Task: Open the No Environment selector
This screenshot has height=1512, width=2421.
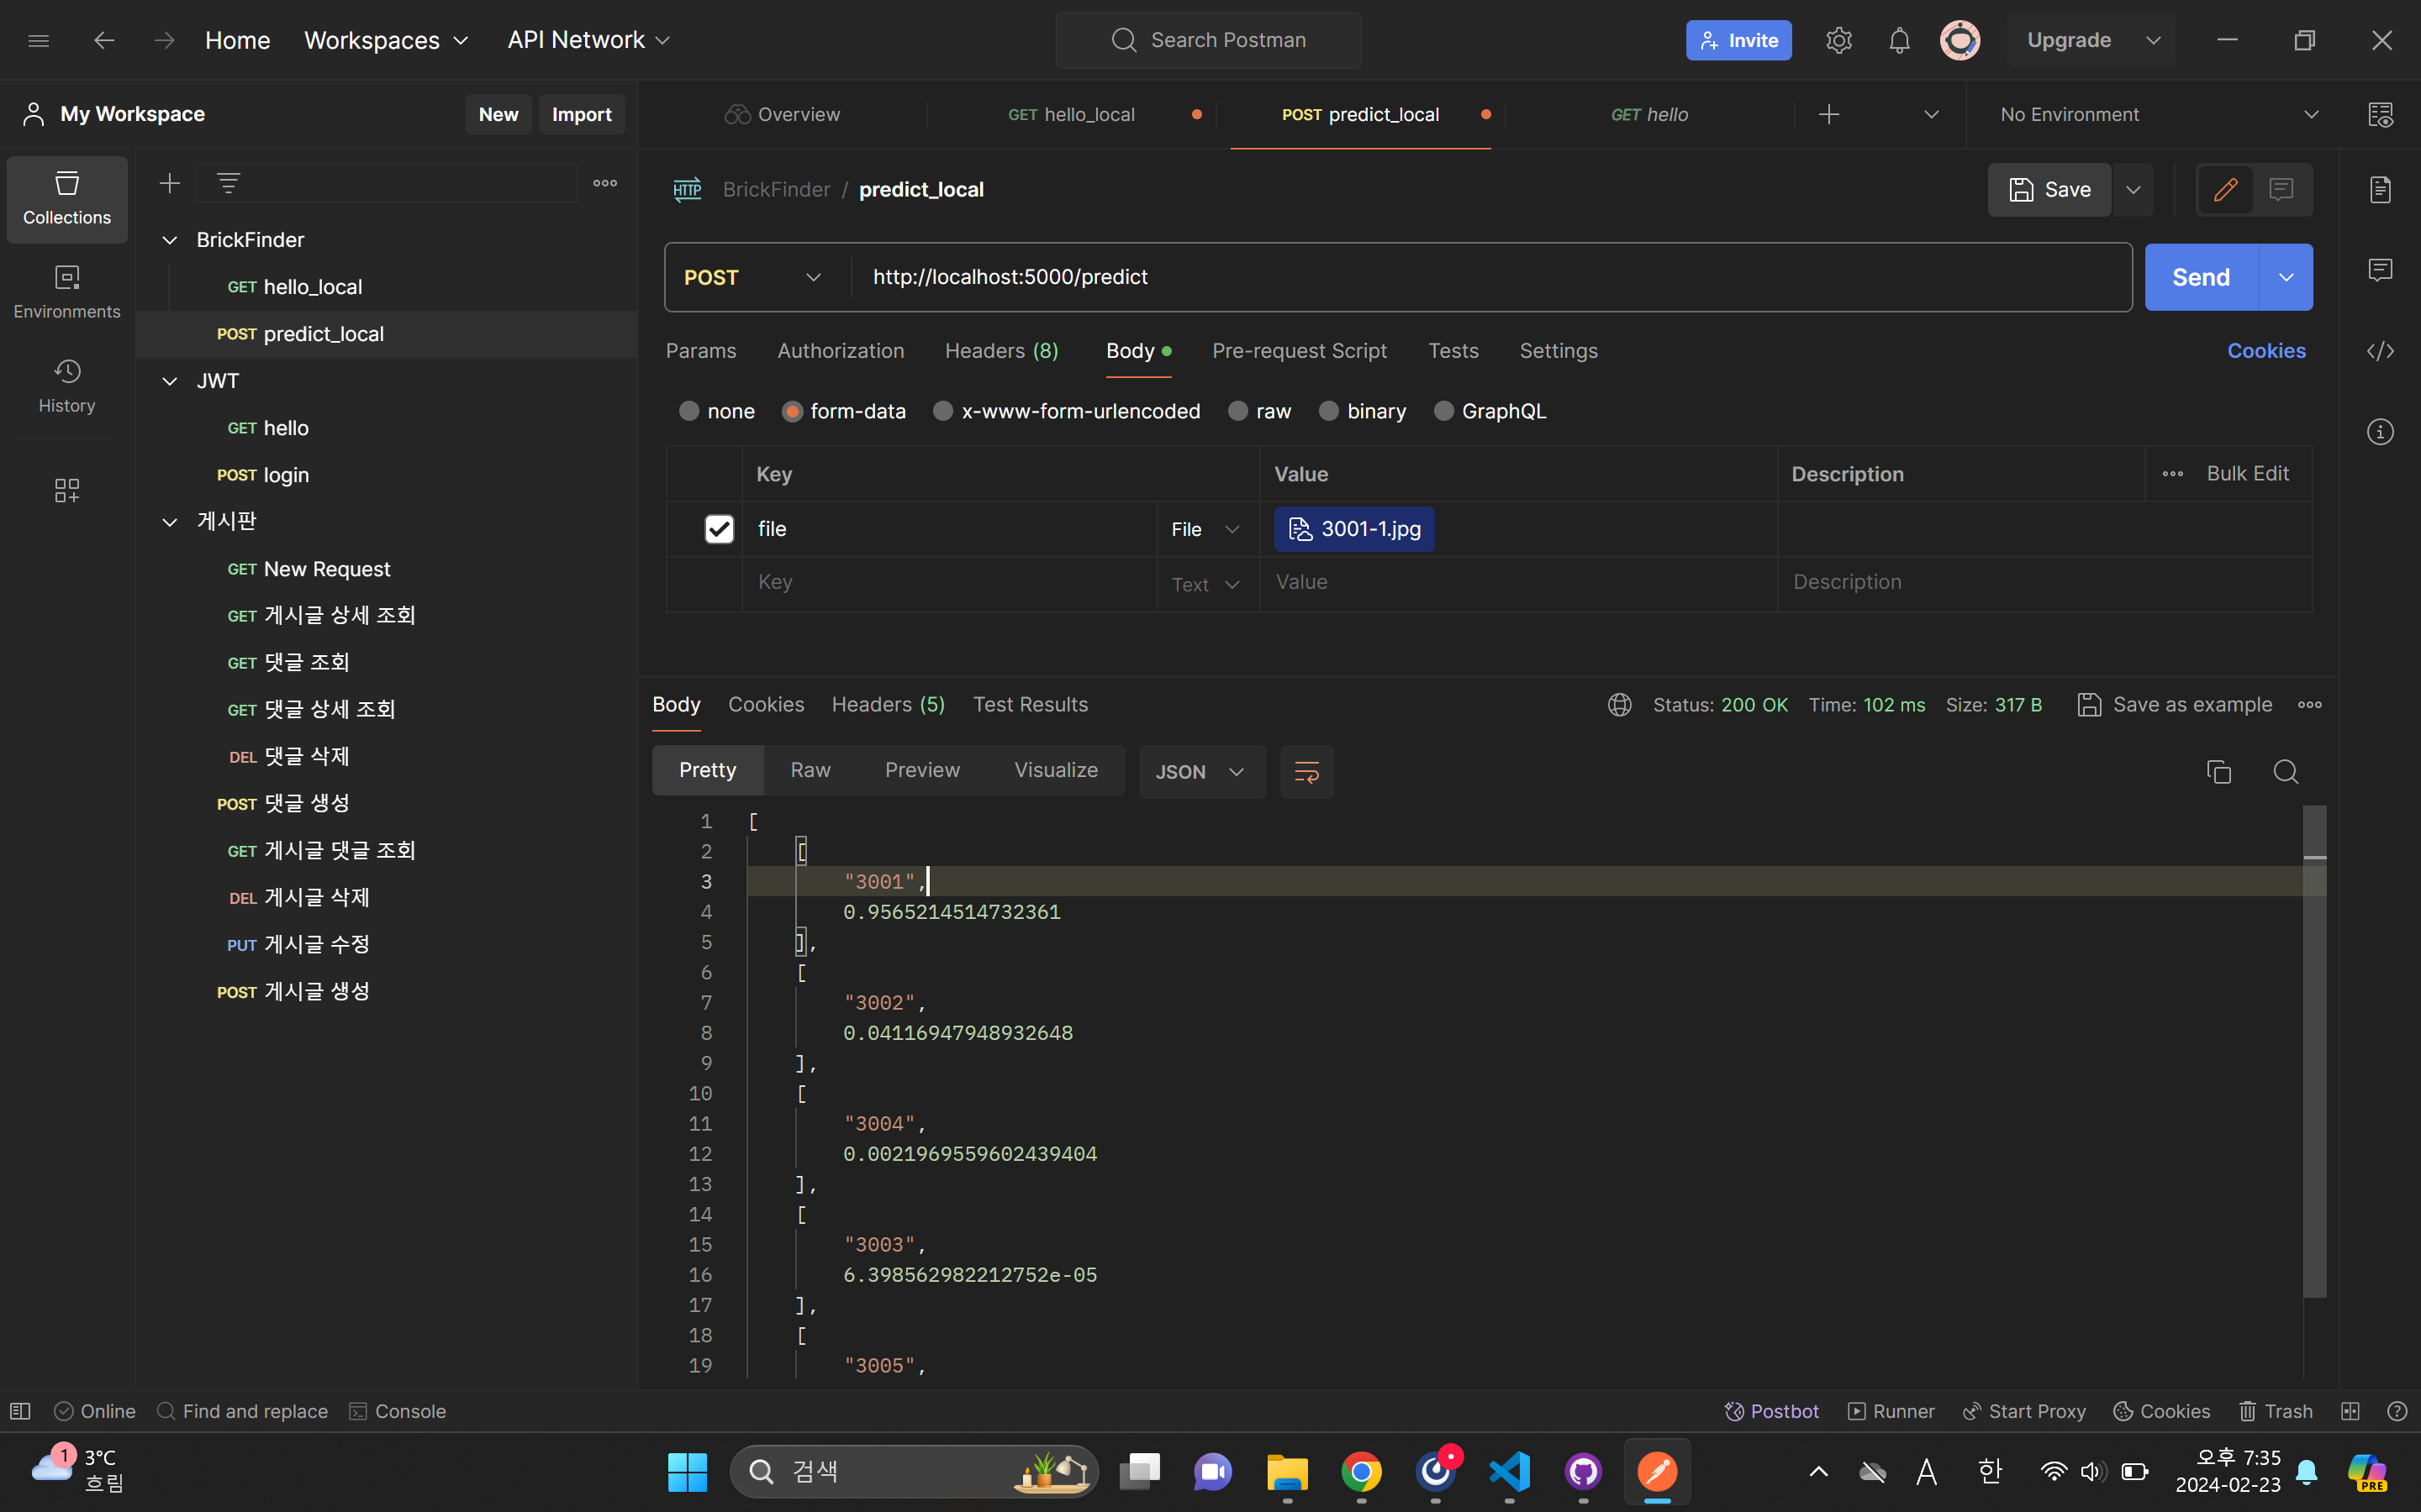Action: click(2158, 114)
